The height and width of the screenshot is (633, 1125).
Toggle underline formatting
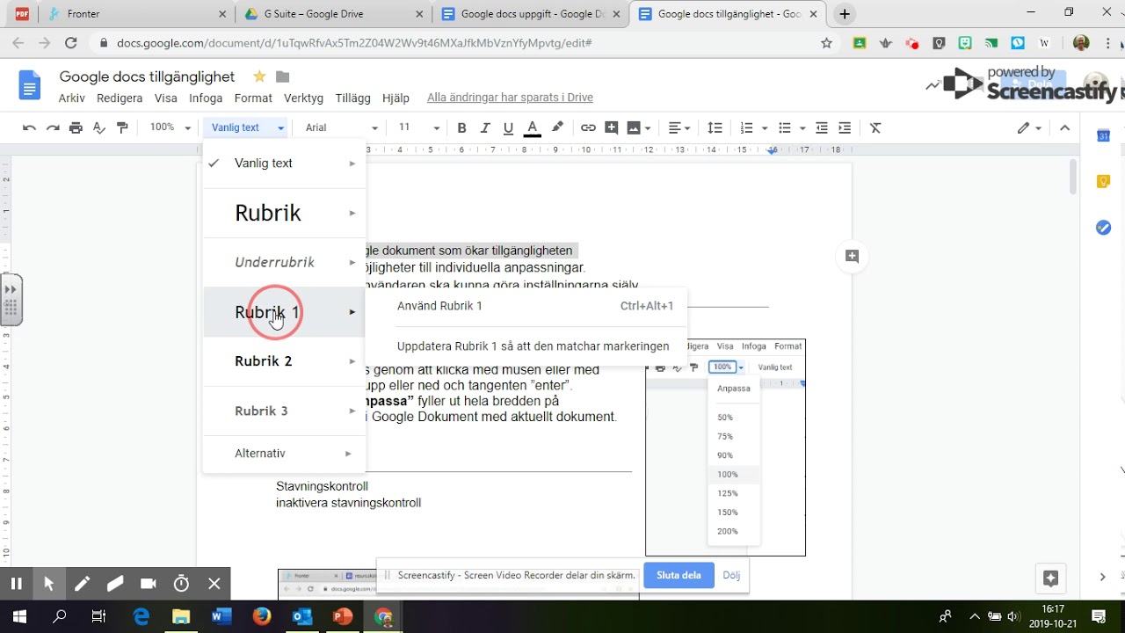[x=508, y=127]
